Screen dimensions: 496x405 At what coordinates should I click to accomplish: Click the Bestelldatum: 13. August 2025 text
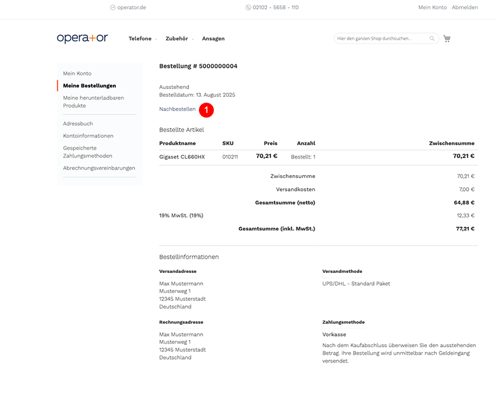pos(197,95)
